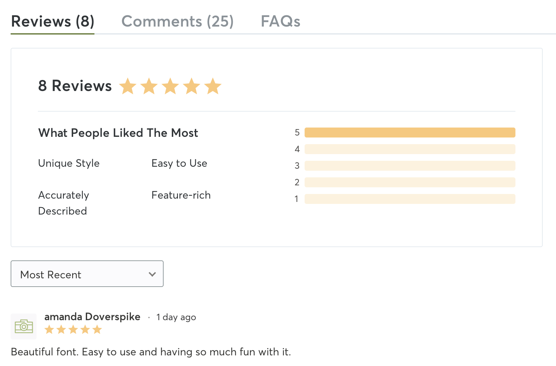Click the third star in overall rating

(170, 86)
